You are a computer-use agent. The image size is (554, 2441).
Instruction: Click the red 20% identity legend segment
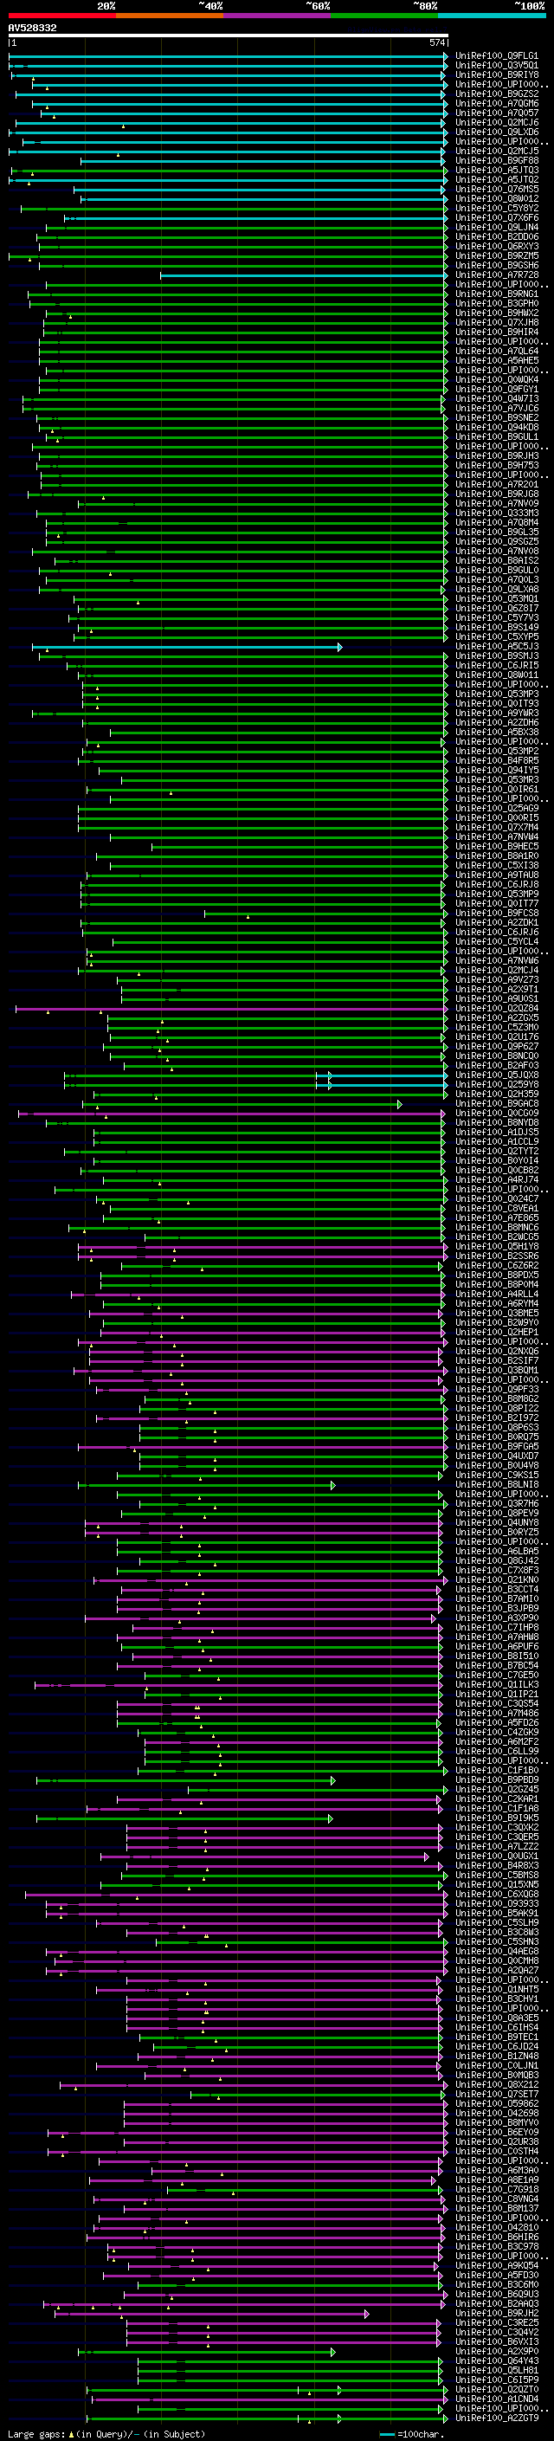pyautogui.click(x=61, y=16)
